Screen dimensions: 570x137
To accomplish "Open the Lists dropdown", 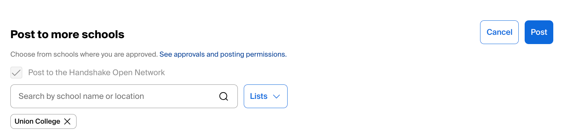I will coord(266,96).
